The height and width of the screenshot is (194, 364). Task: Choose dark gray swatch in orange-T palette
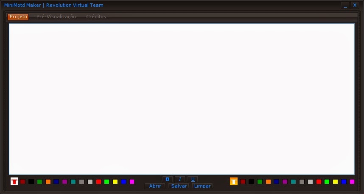coord(302,182)
